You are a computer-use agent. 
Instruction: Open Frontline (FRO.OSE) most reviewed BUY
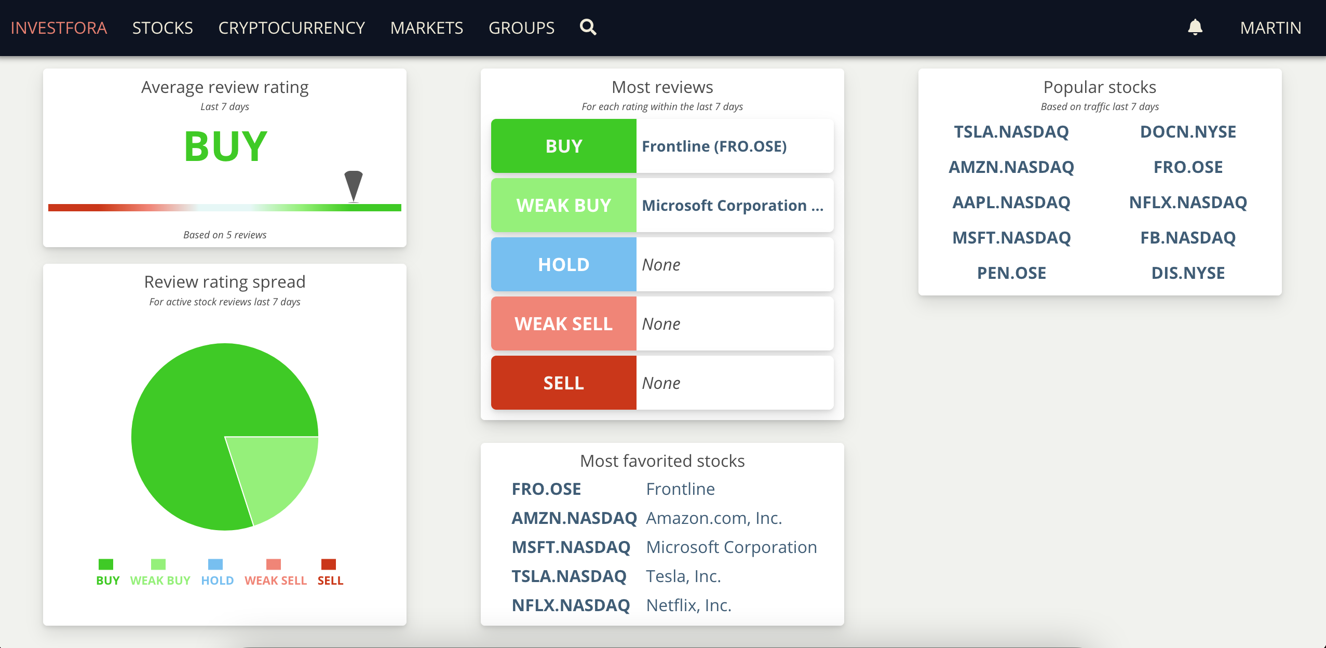(714, 146)
